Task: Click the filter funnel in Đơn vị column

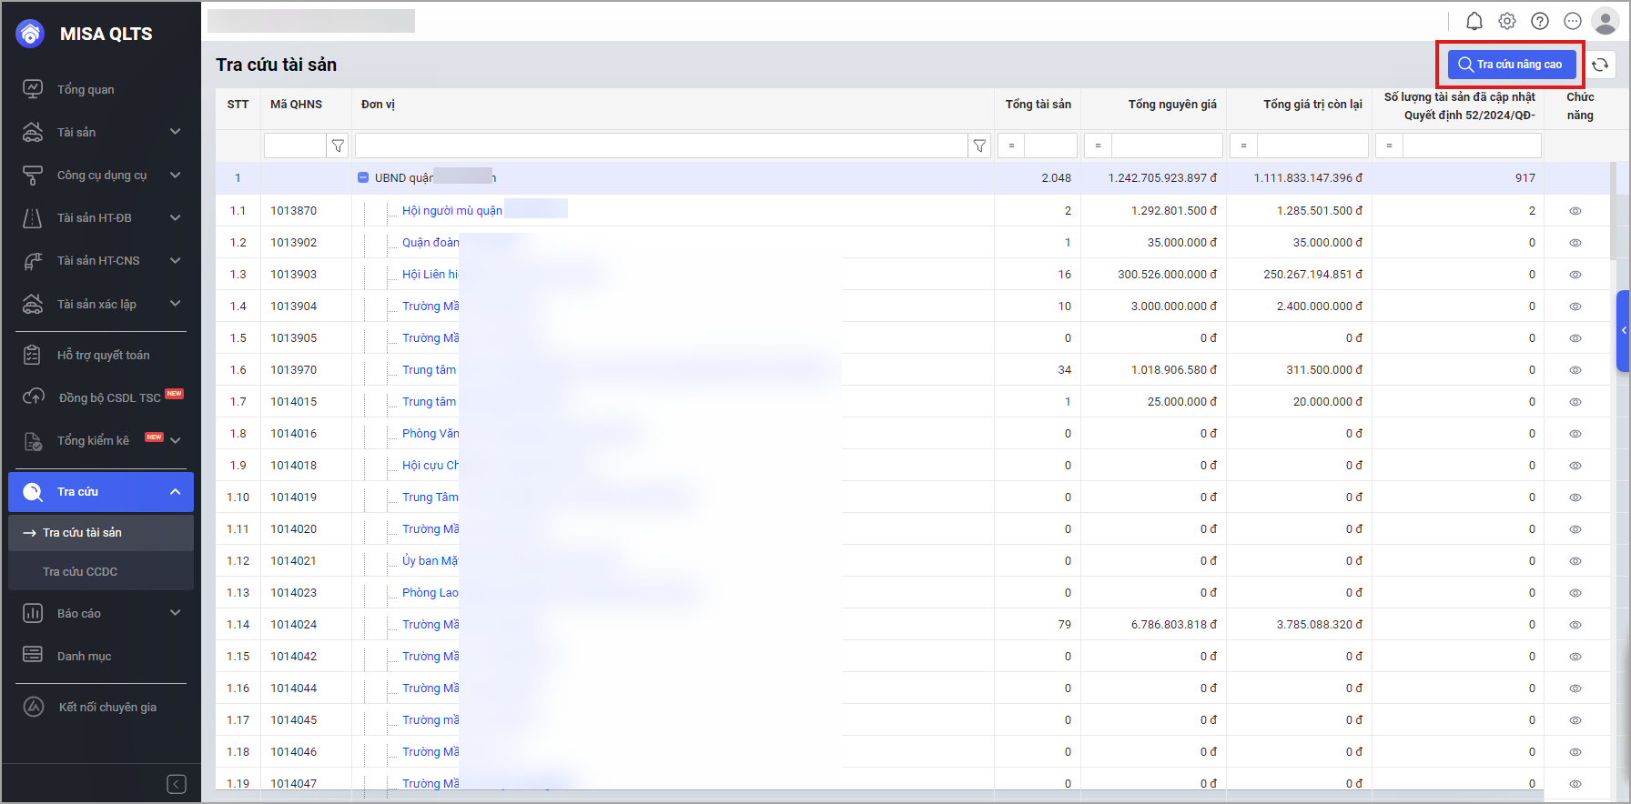Action: click(x=979, y=146)
